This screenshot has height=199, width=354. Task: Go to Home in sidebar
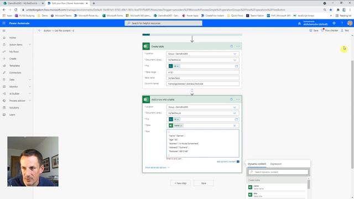pyautogui.click(x=13, y=38)
